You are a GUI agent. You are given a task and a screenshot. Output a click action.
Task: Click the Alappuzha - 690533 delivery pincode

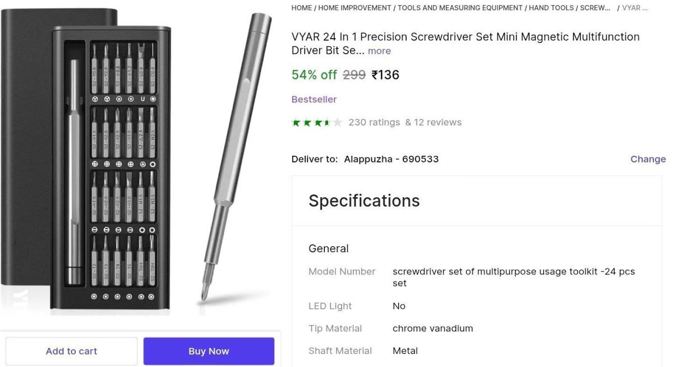(x=391, y=159)
